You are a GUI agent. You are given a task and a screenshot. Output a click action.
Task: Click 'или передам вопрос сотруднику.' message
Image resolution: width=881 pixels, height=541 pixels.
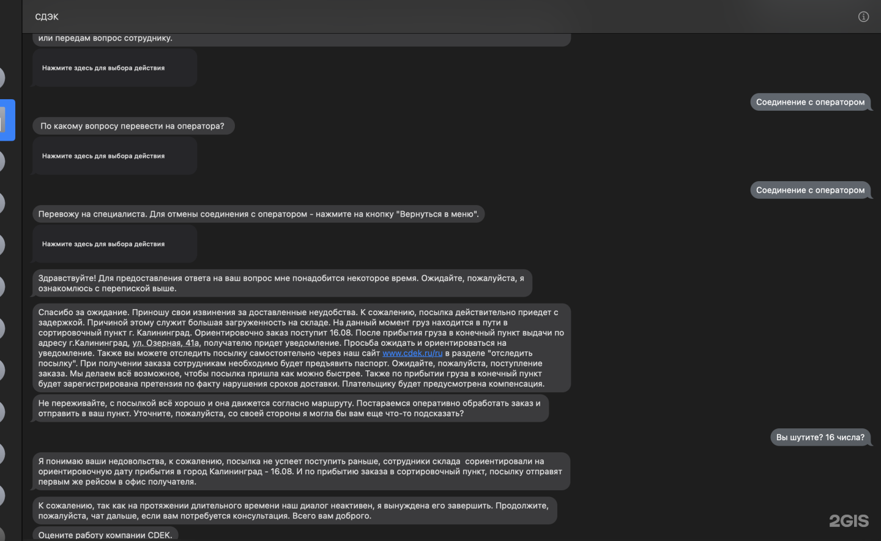click(302, 39)
